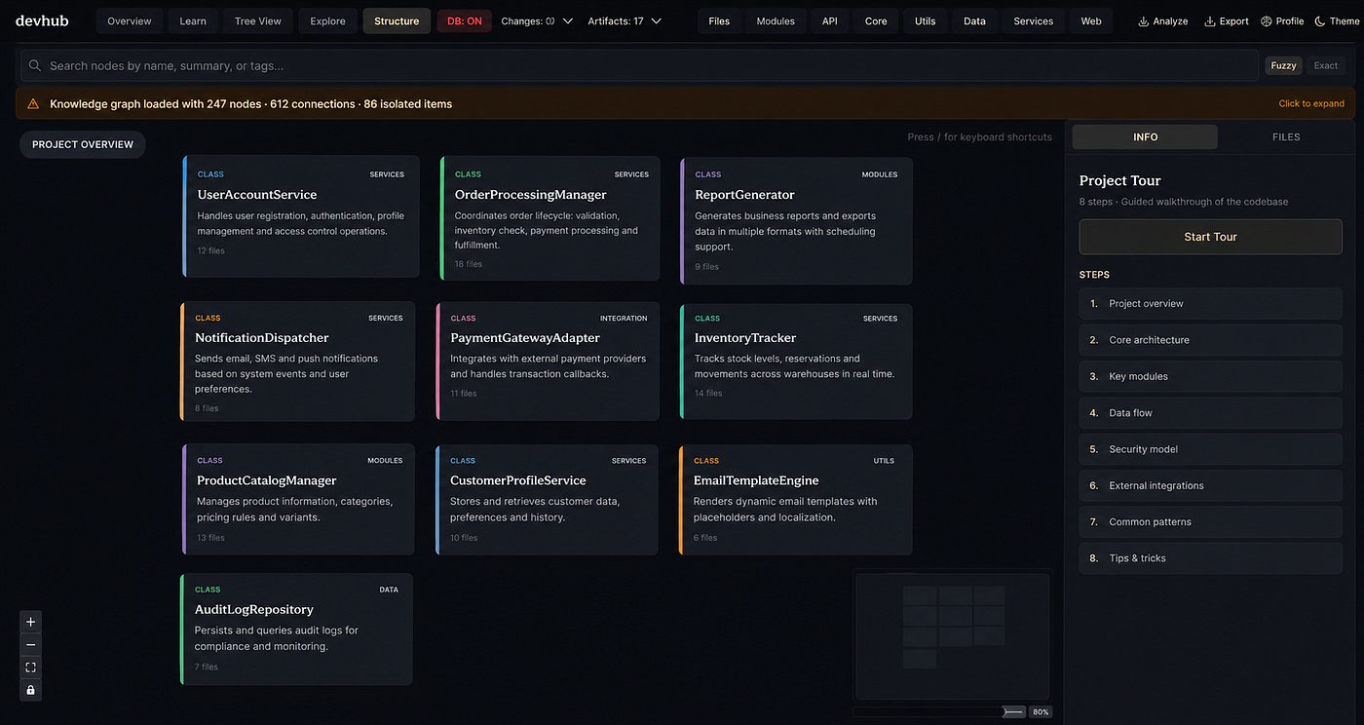1364x725 pixels.
Task: Filter by Files category
Action: [x=719, y=20]
